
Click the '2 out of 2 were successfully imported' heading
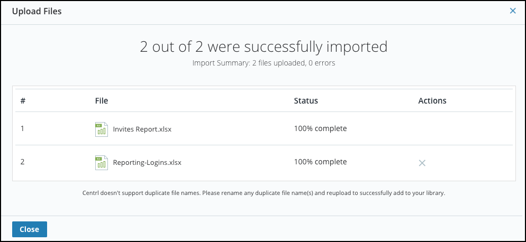pyautogui.click(x=264, y=46)
